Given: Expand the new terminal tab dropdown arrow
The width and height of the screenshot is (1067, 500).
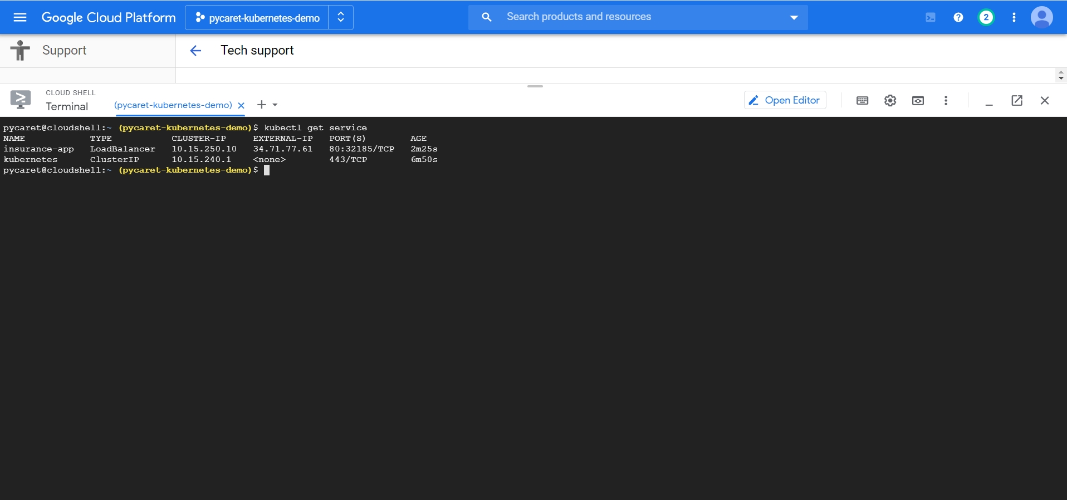Looking at the screenshot, I should (x=275, y=105).
